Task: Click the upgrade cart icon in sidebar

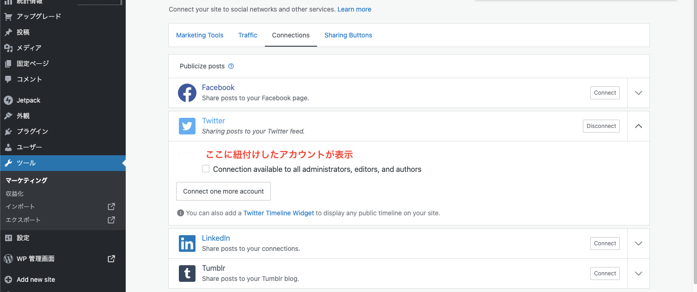Action: coord(8,17)
